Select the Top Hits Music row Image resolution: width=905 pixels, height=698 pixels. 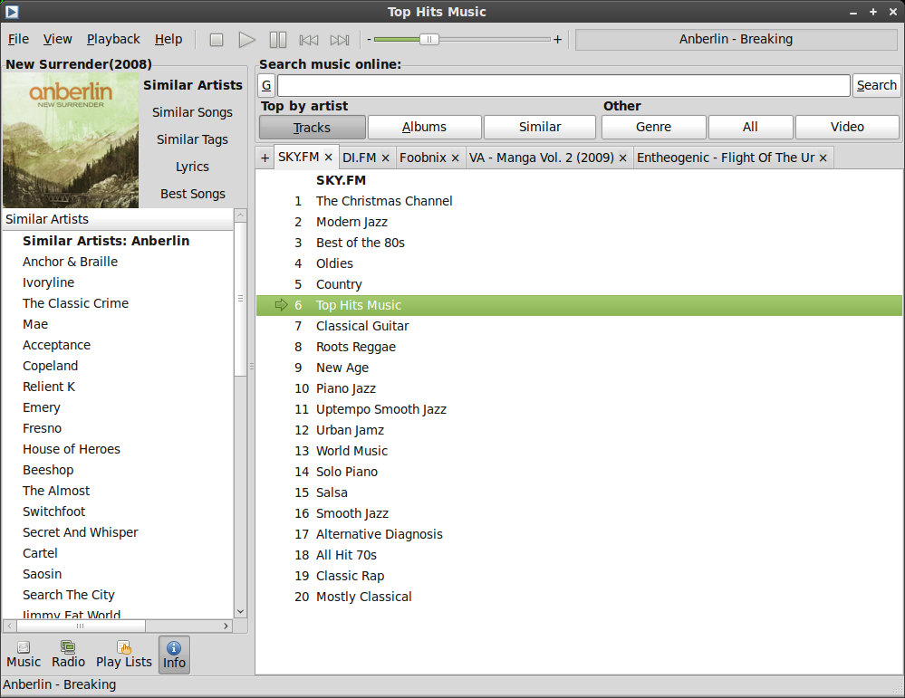coord(579,305)
